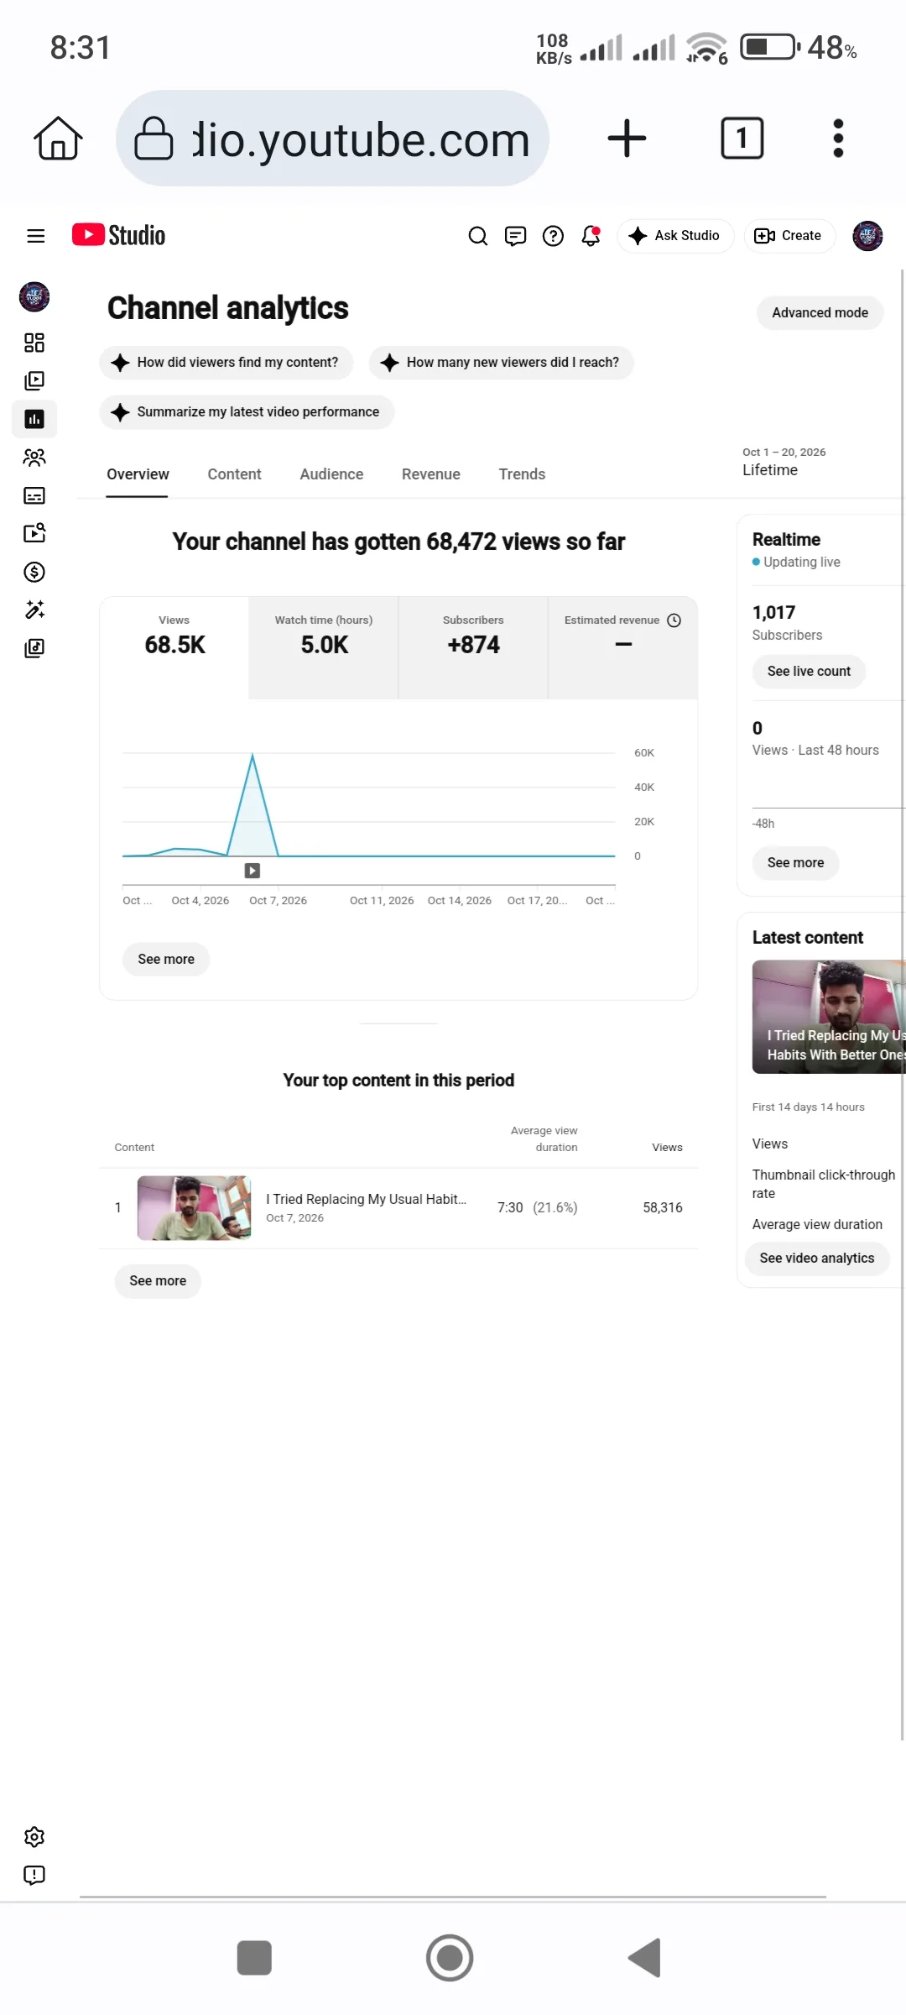Viewport: 906px width, 2015px height.
Task: Open the Studio search icon
Action: [x=477, y=236]
